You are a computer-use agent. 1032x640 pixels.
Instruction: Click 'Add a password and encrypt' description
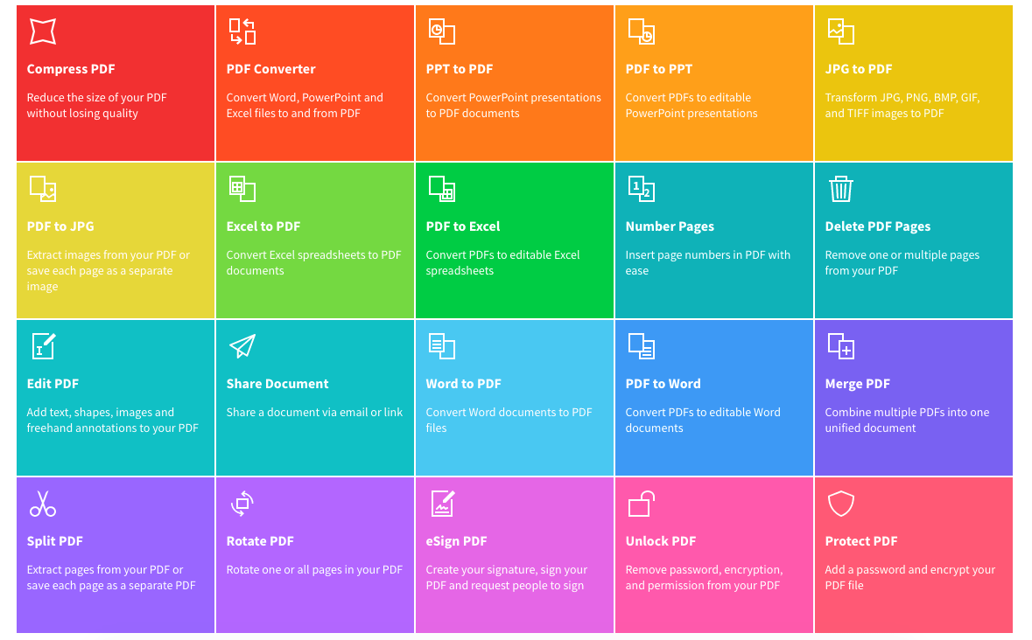910,578
